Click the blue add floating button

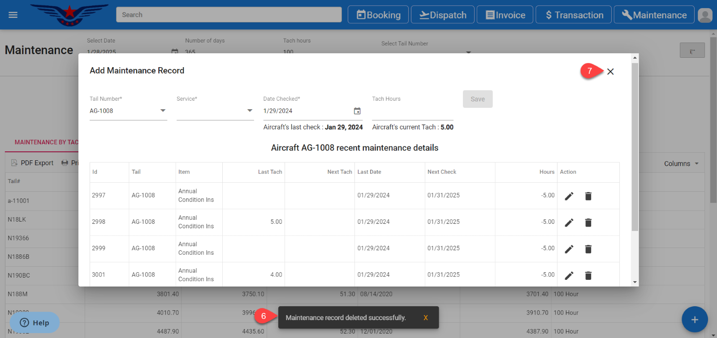point(694,319)
